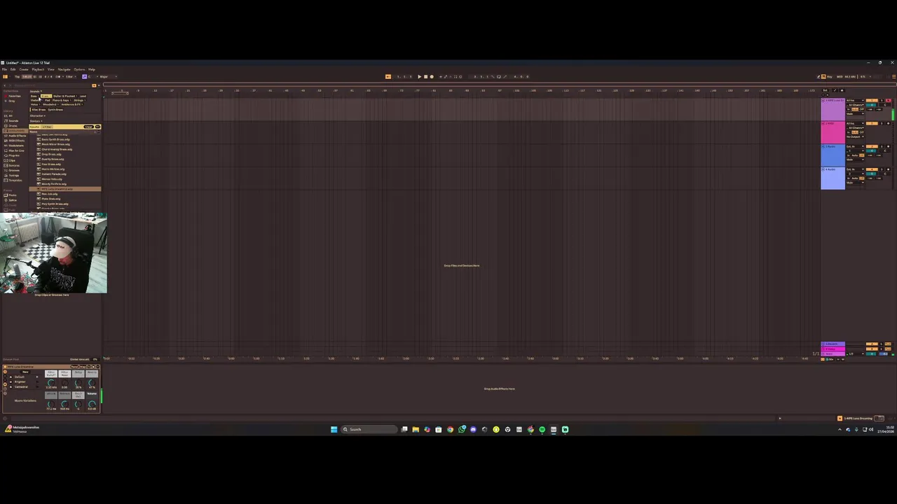This screenshot has height=504, width=897.
Task: Select Samples in browser library
Action: click(13, 165)
